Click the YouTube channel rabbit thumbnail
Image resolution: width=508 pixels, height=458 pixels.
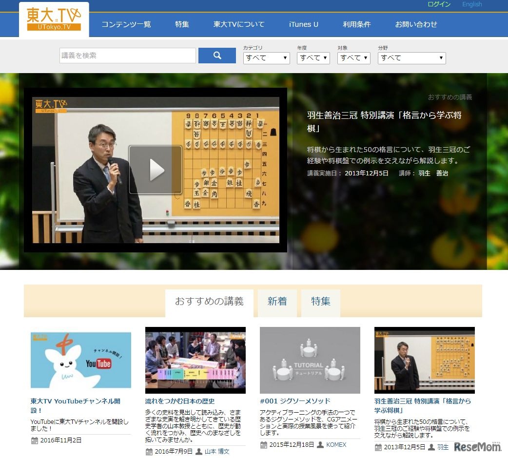pos(80,360)
